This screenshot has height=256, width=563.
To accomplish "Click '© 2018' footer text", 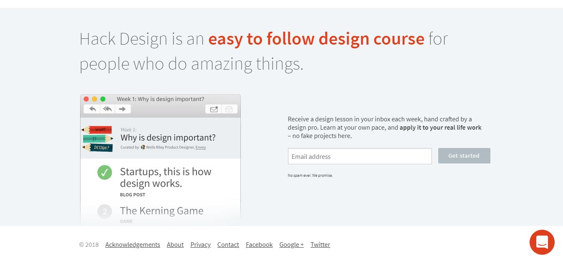I will [89, 245].
